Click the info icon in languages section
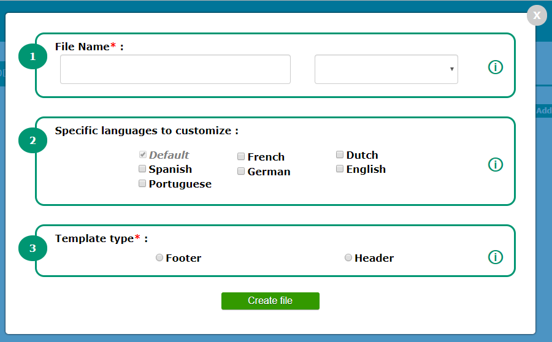Viewport: 552px width, 342px height. pos(496,164)
